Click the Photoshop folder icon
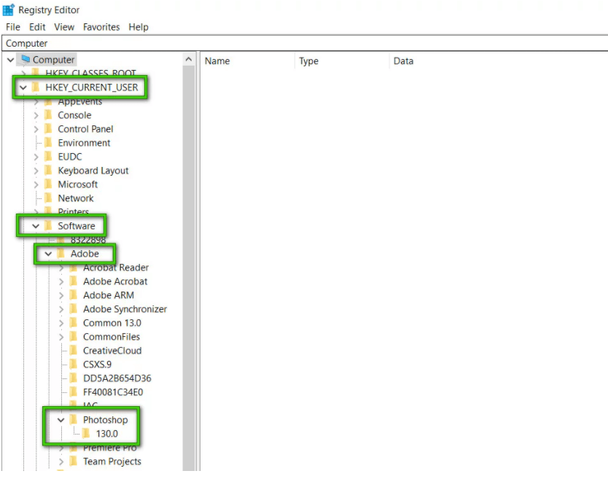 (73, 419)
